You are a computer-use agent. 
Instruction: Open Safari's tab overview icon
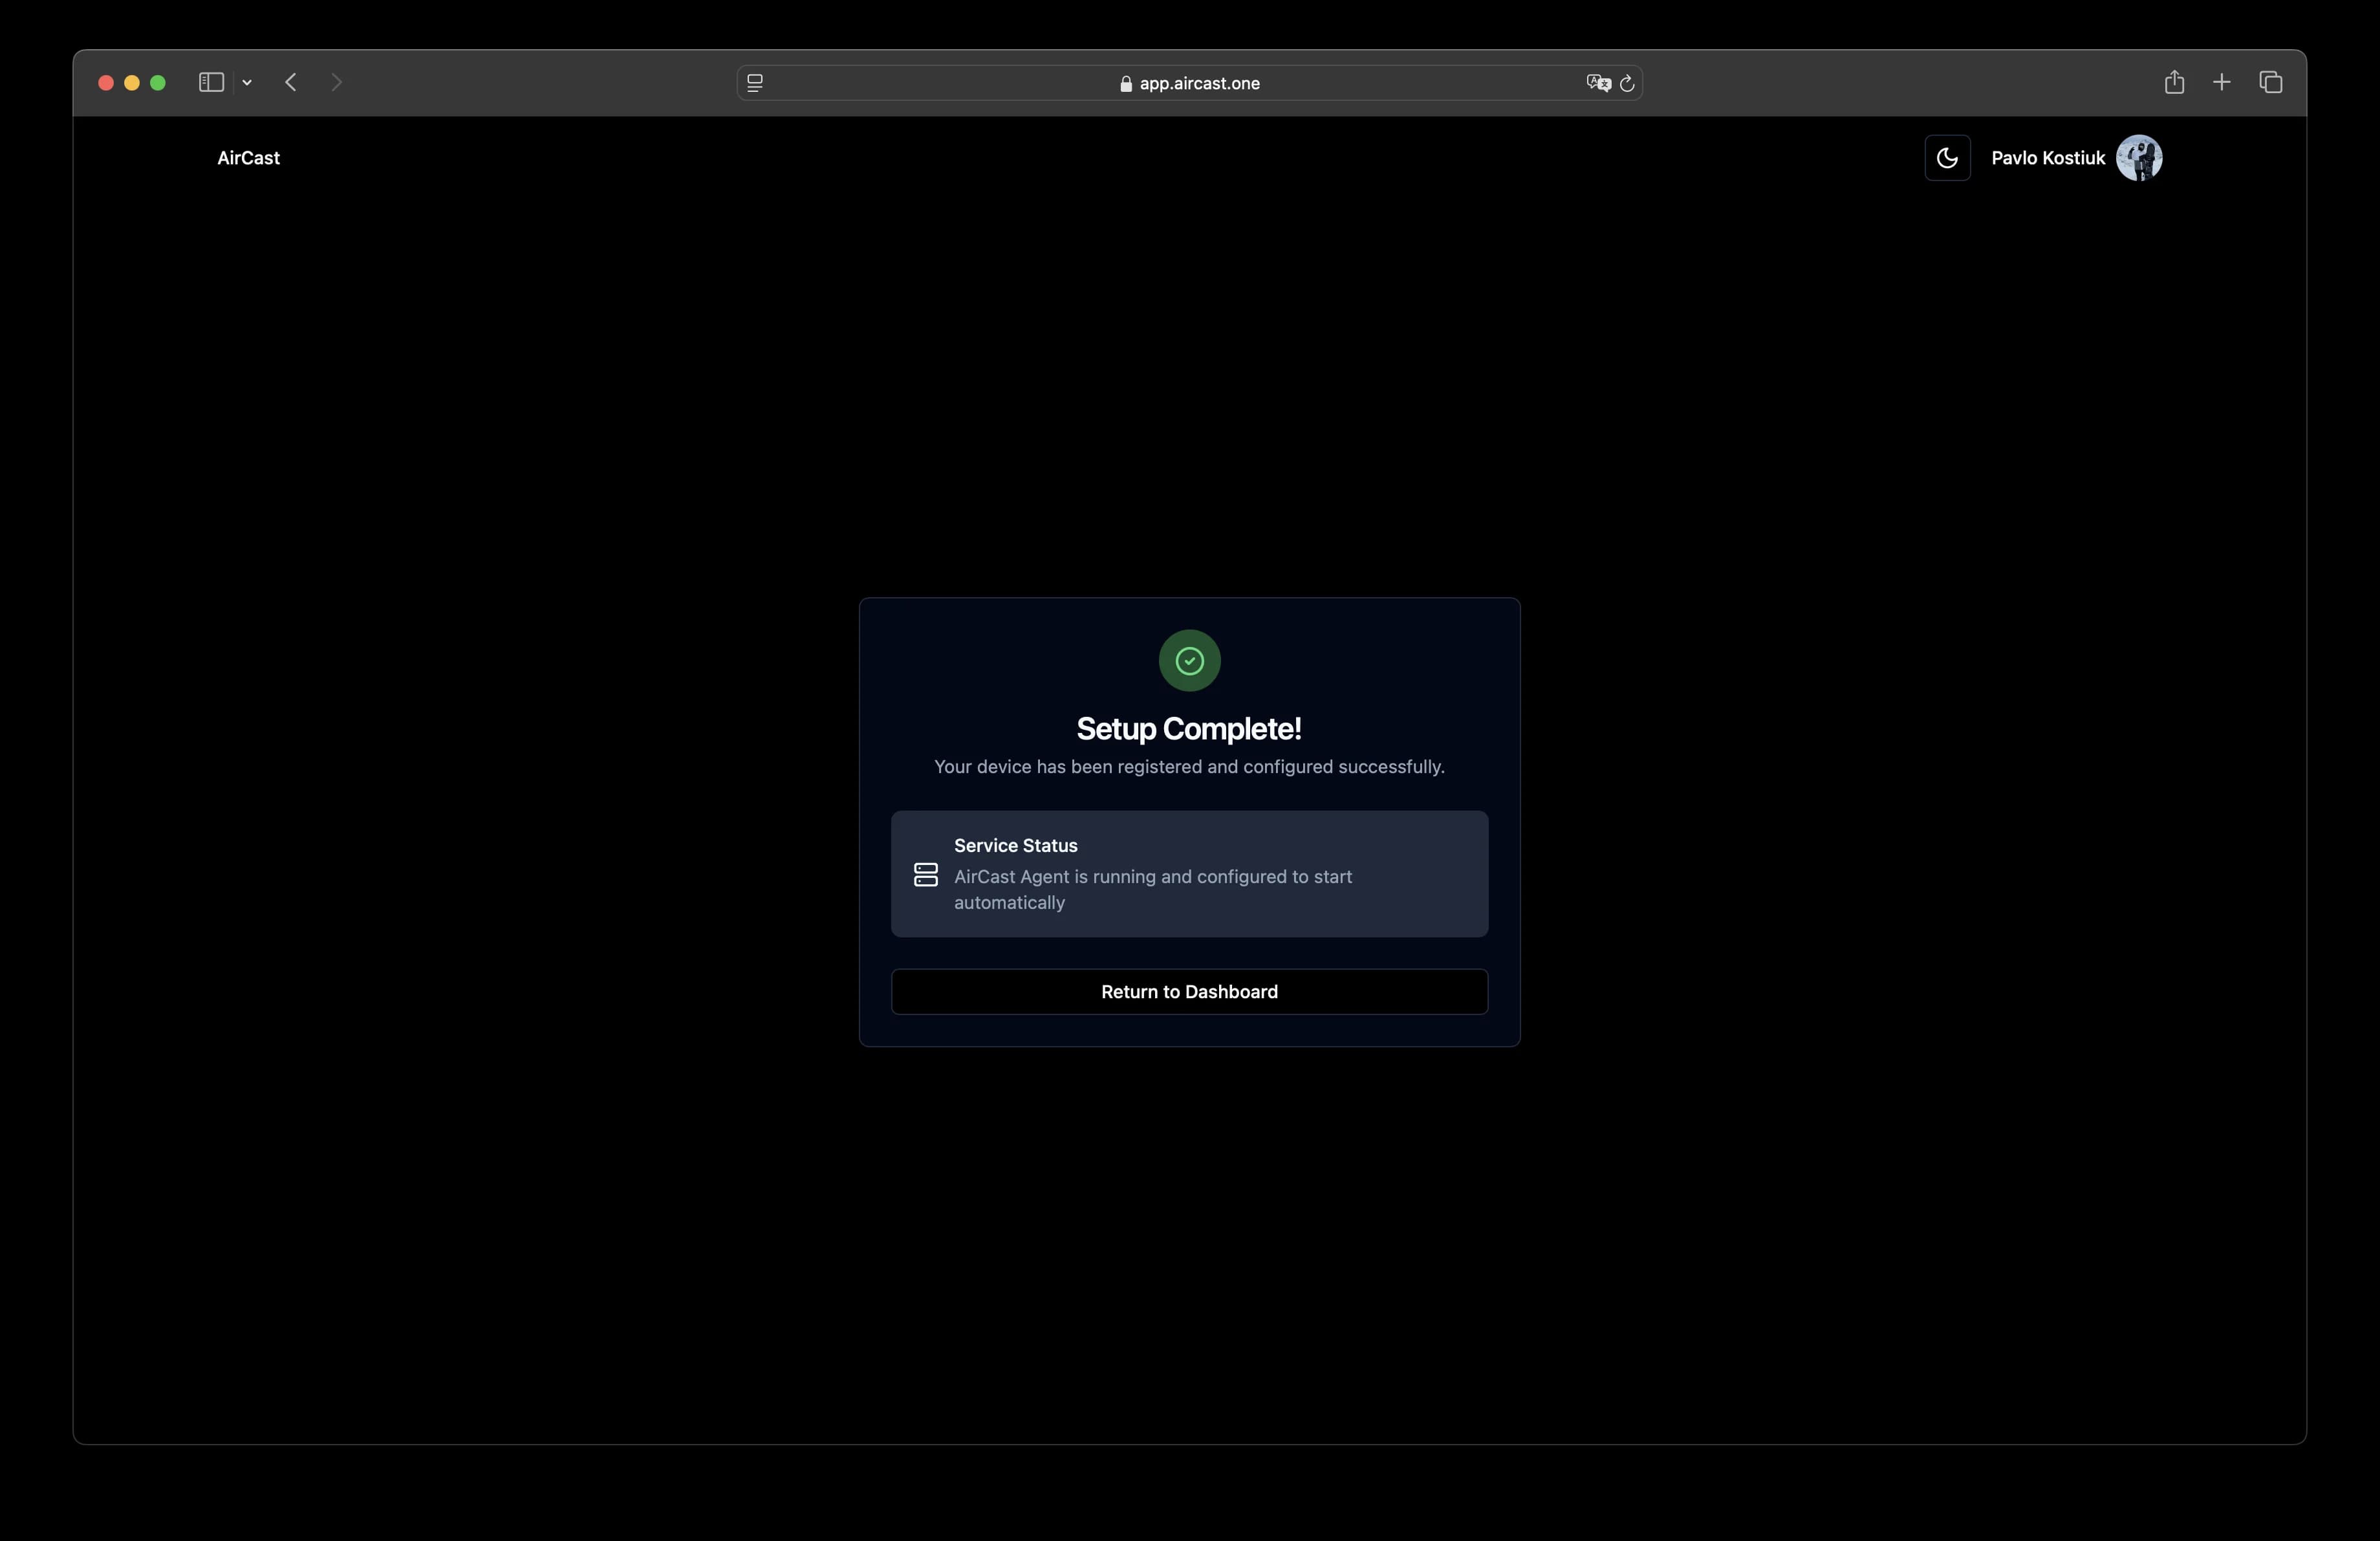point(2270,82)
